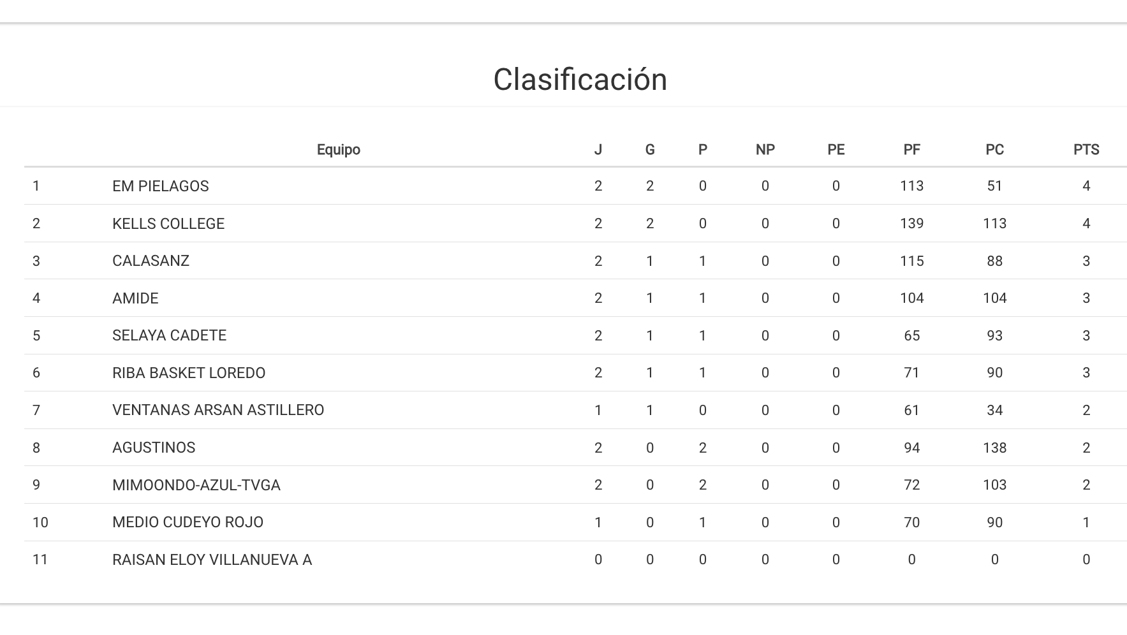
Task: Select VENTANAS ARSAN ASTILLERO team
Action: point(218,410)
